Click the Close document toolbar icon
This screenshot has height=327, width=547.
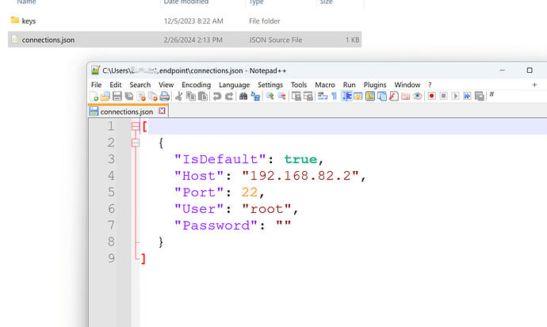141,96
